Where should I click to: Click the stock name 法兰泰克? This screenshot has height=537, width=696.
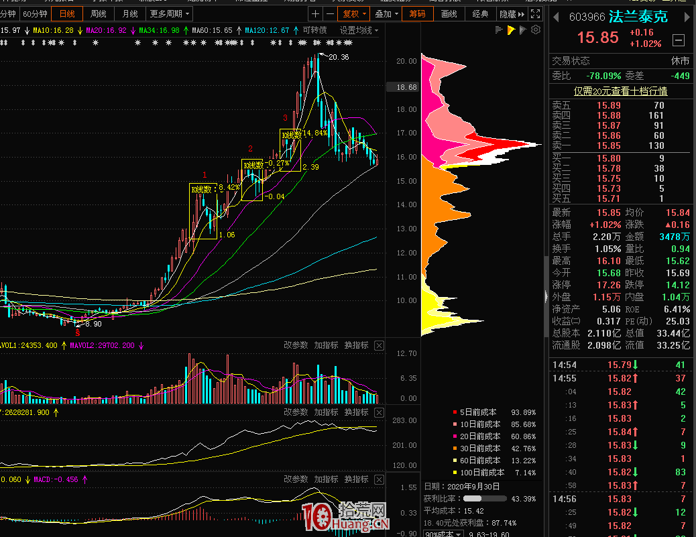point(638,17)
